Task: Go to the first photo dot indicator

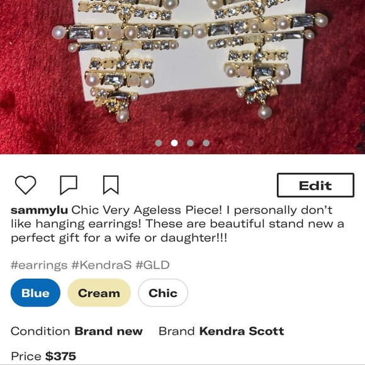Action: (159, 143)
